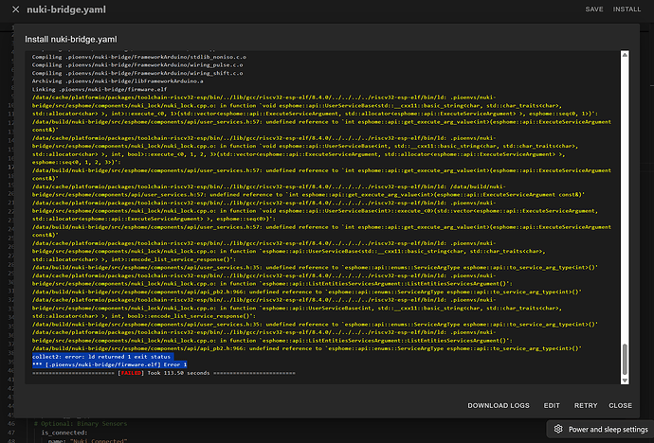Image resolution: width=654 pixels, height=443 pixels.
Task: Click the red FAILED status text
Action: pos(131,373)
